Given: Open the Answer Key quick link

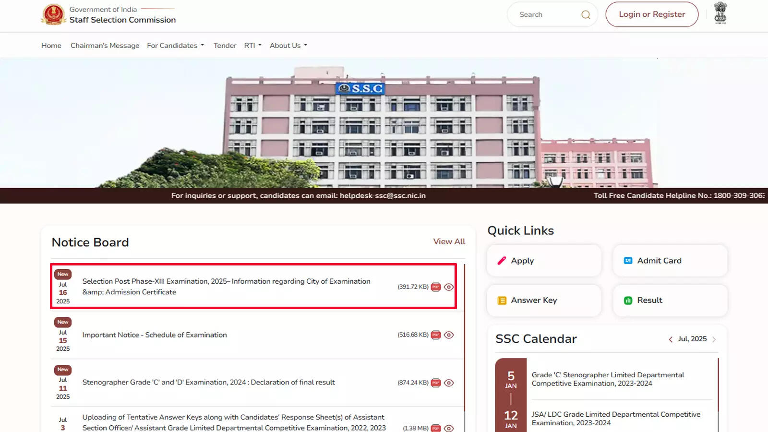Looking at the screenshot, I should tap(544, 300).
